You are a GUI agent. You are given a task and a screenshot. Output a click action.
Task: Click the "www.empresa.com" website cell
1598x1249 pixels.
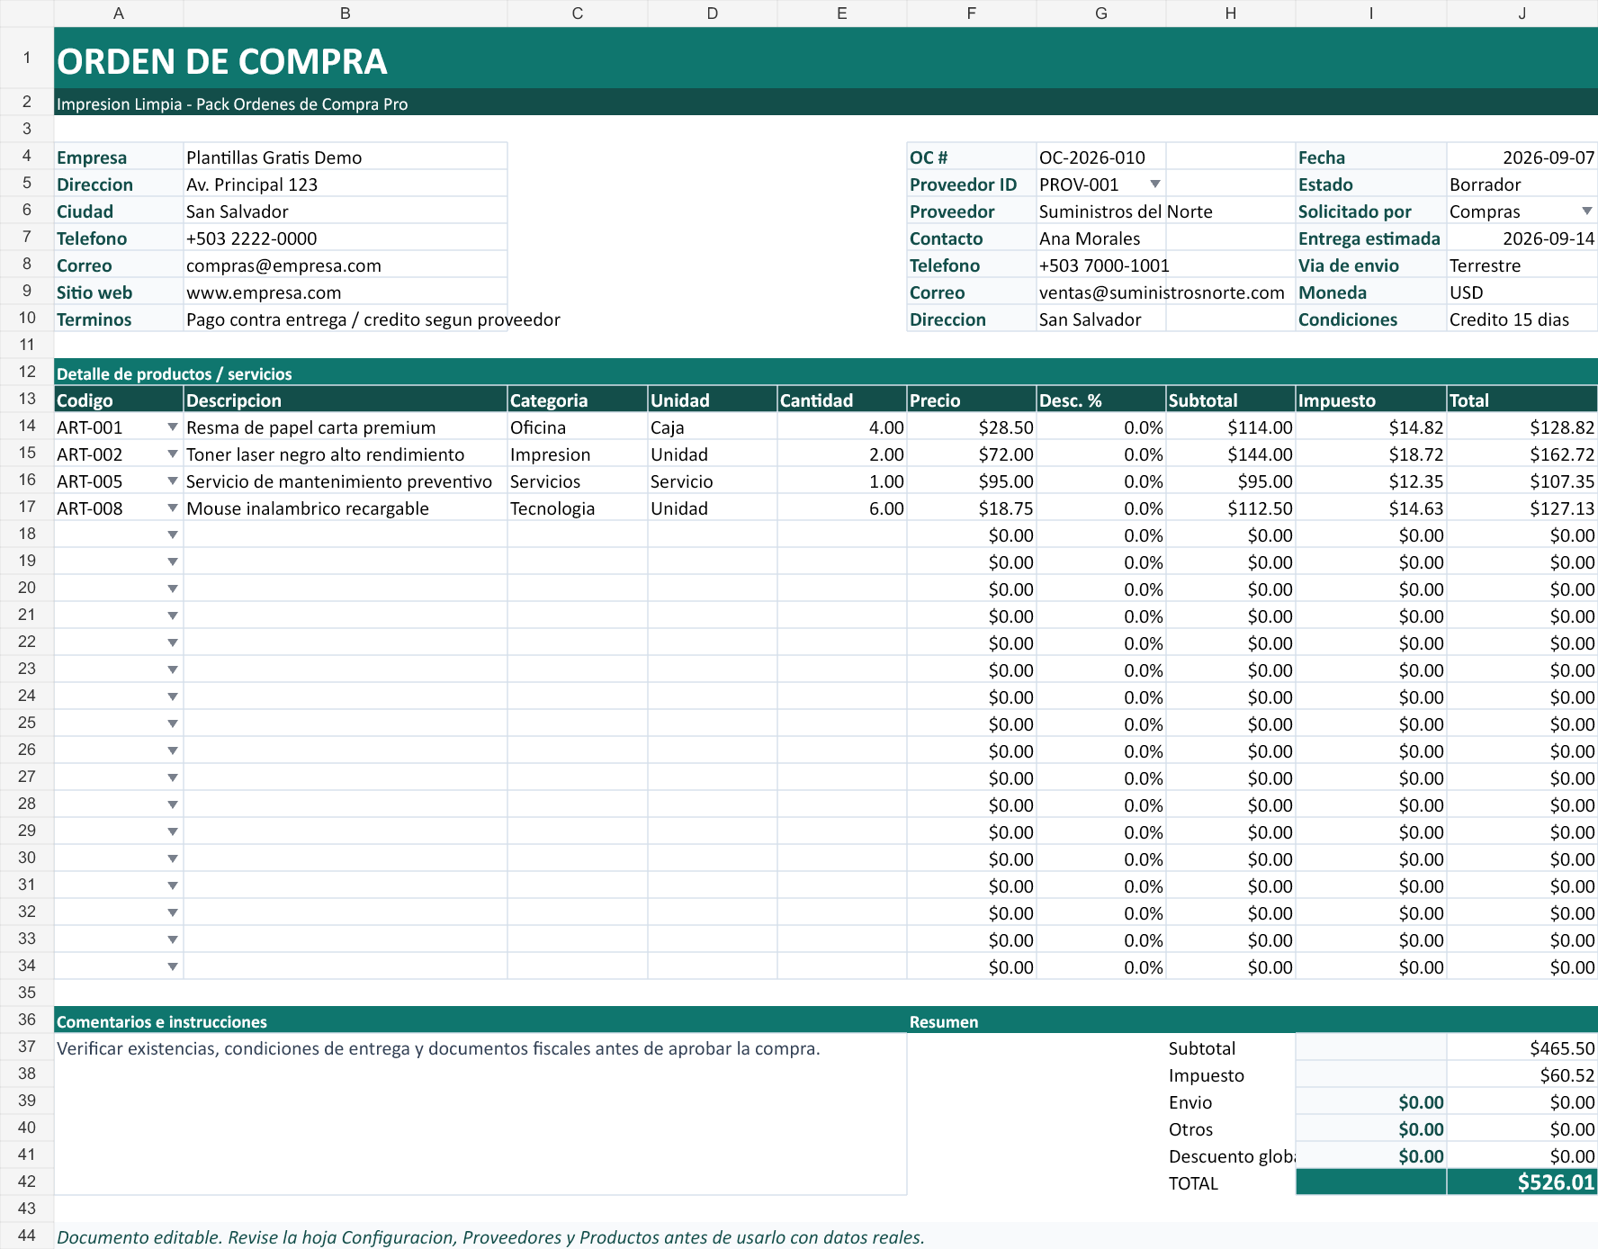(x=346, y=292)
